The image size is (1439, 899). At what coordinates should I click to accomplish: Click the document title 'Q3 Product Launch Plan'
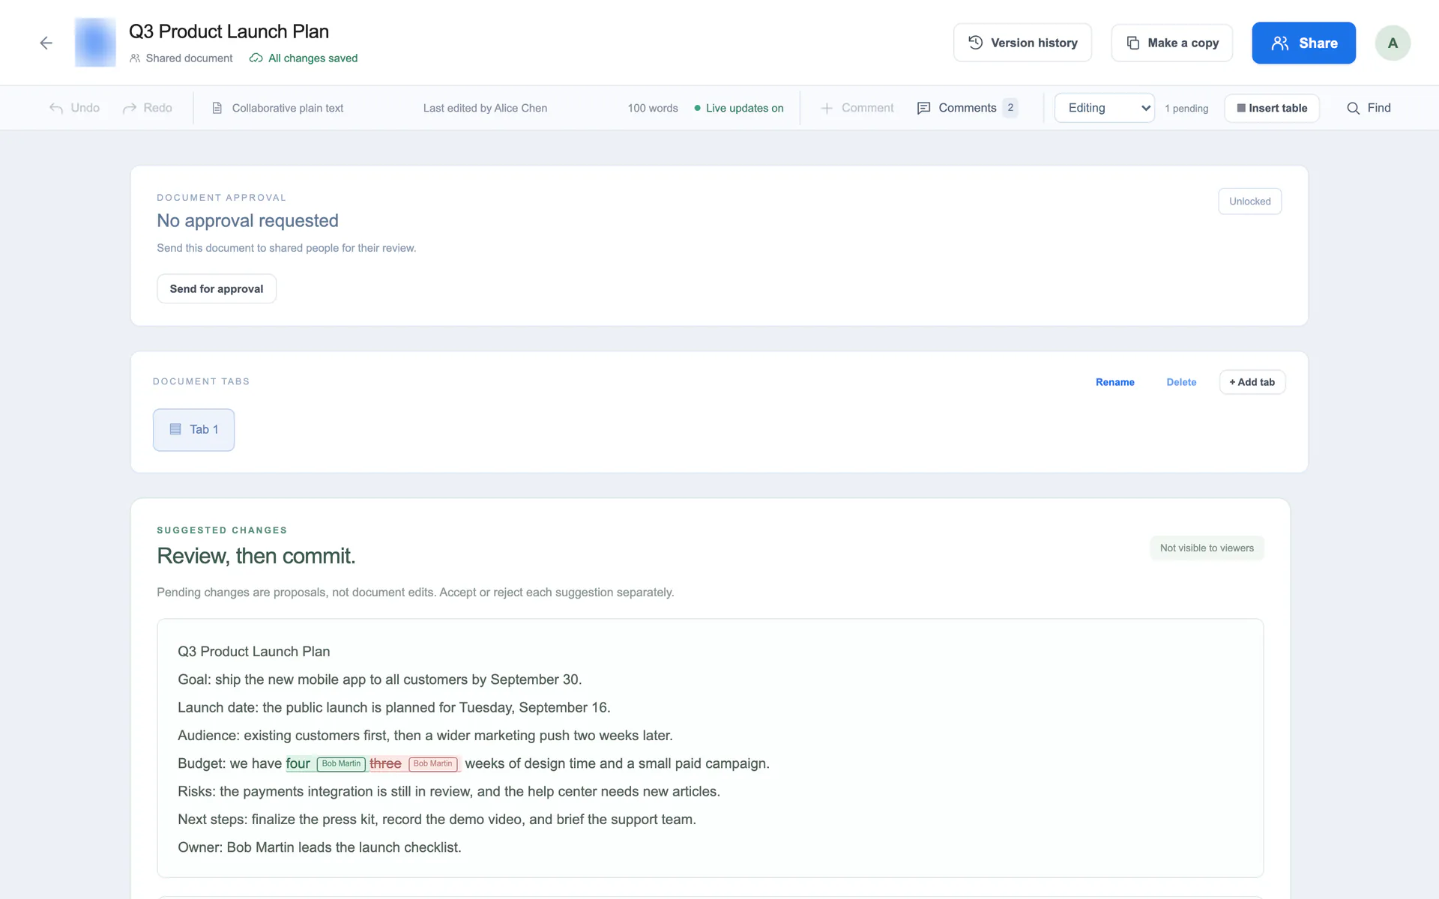229,31
